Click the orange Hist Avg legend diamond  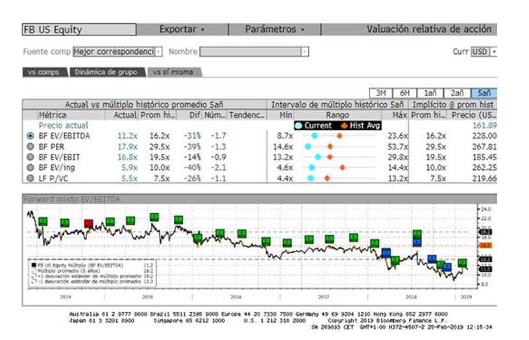pos(344,126)
